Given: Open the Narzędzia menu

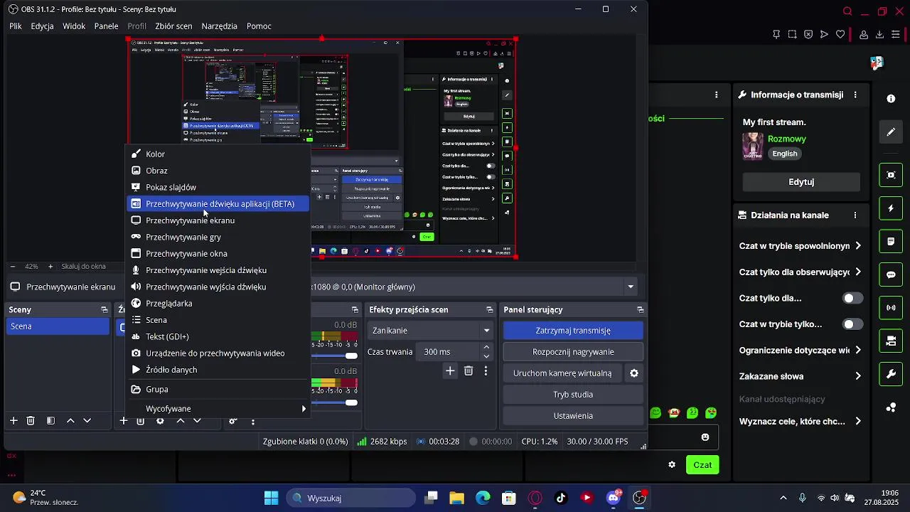Looking at the screenshot, I should pyautogui.click(x=219, y=26).
